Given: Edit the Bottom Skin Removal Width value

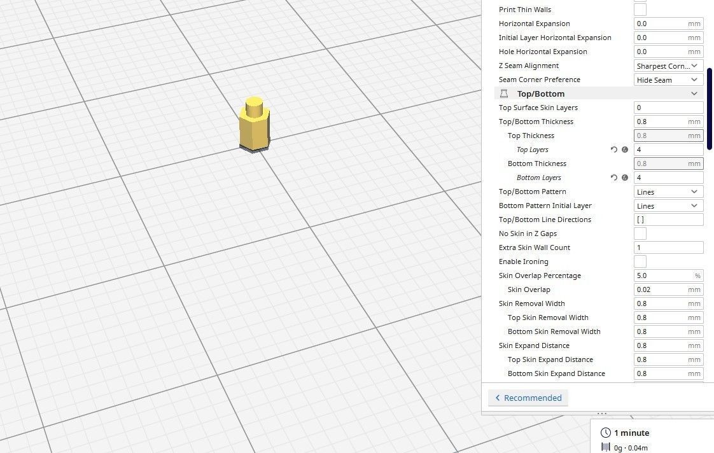Looking at the screenshot, I should (668, 331).
